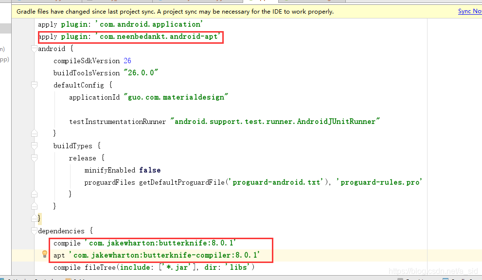This screenshot has width=482, height=280.
Task: Click the defaultConfig closing-brace fold marker
Action: coord(34,133)
